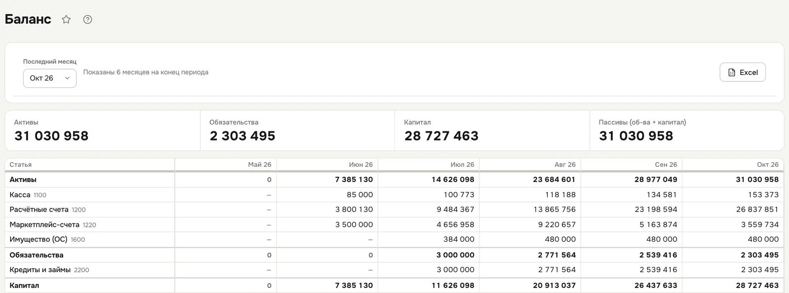
Task: Star the Баланс page as favorite
Action: [66, 20]
